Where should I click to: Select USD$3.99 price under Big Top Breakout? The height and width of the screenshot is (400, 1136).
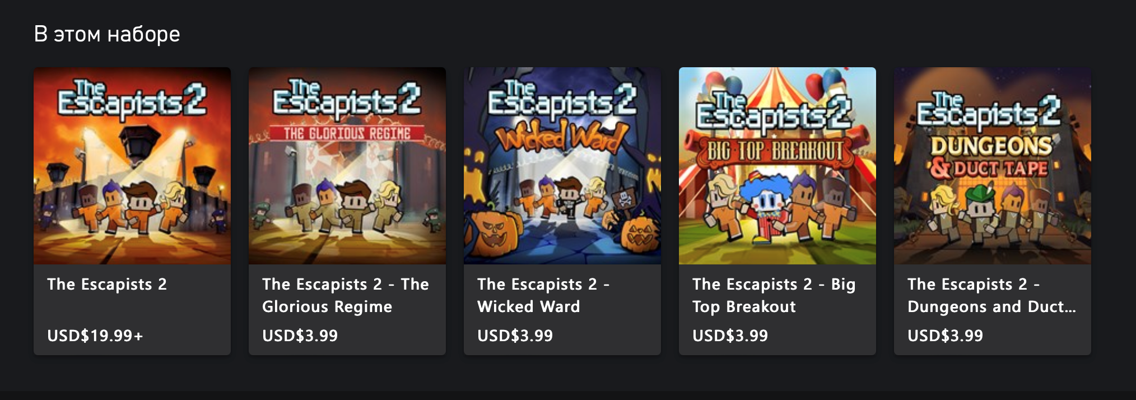point(730,336)
